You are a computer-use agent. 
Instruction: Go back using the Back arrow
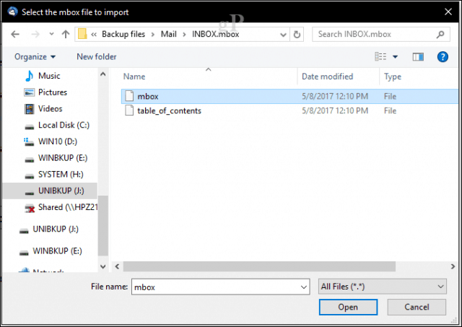pyautogui.click(x=15, y=35)
